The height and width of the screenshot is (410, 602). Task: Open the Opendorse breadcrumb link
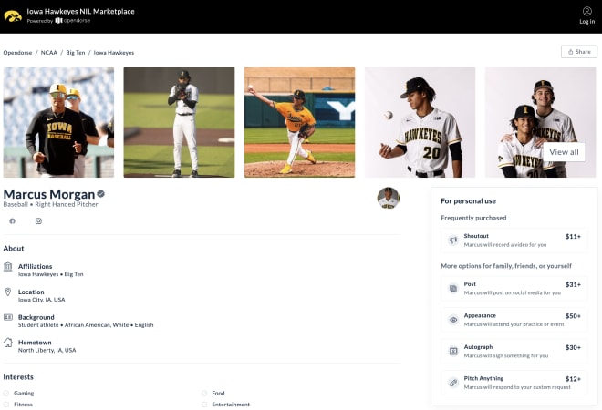(x=17, y=53)
